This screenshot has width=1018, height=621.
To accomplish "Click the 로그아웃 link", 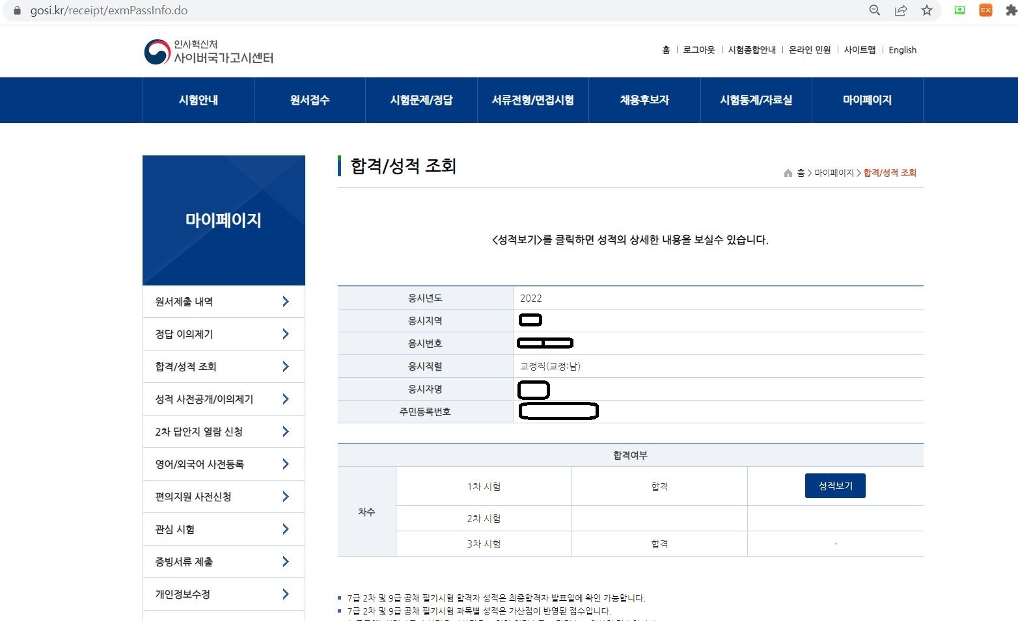I will pos(698,50).
